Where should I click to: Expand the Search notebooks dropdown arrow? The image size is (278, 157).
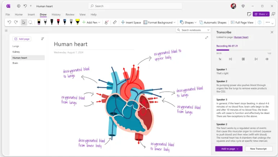208,30
